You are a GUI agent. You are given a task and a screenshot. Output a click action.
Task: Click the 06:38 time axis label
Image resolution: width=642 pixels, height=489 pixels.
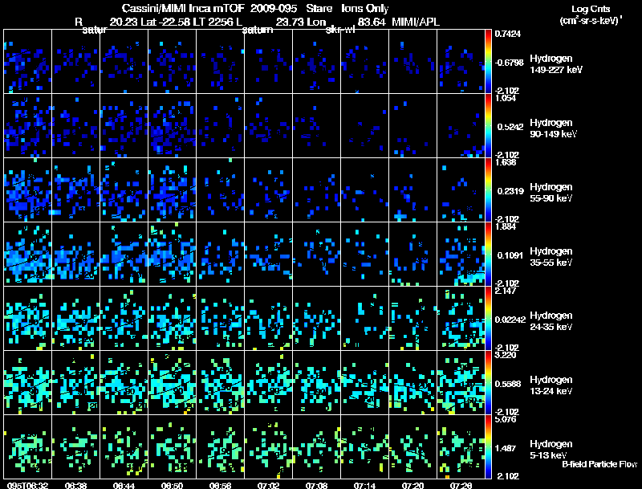tap(75, 485)
